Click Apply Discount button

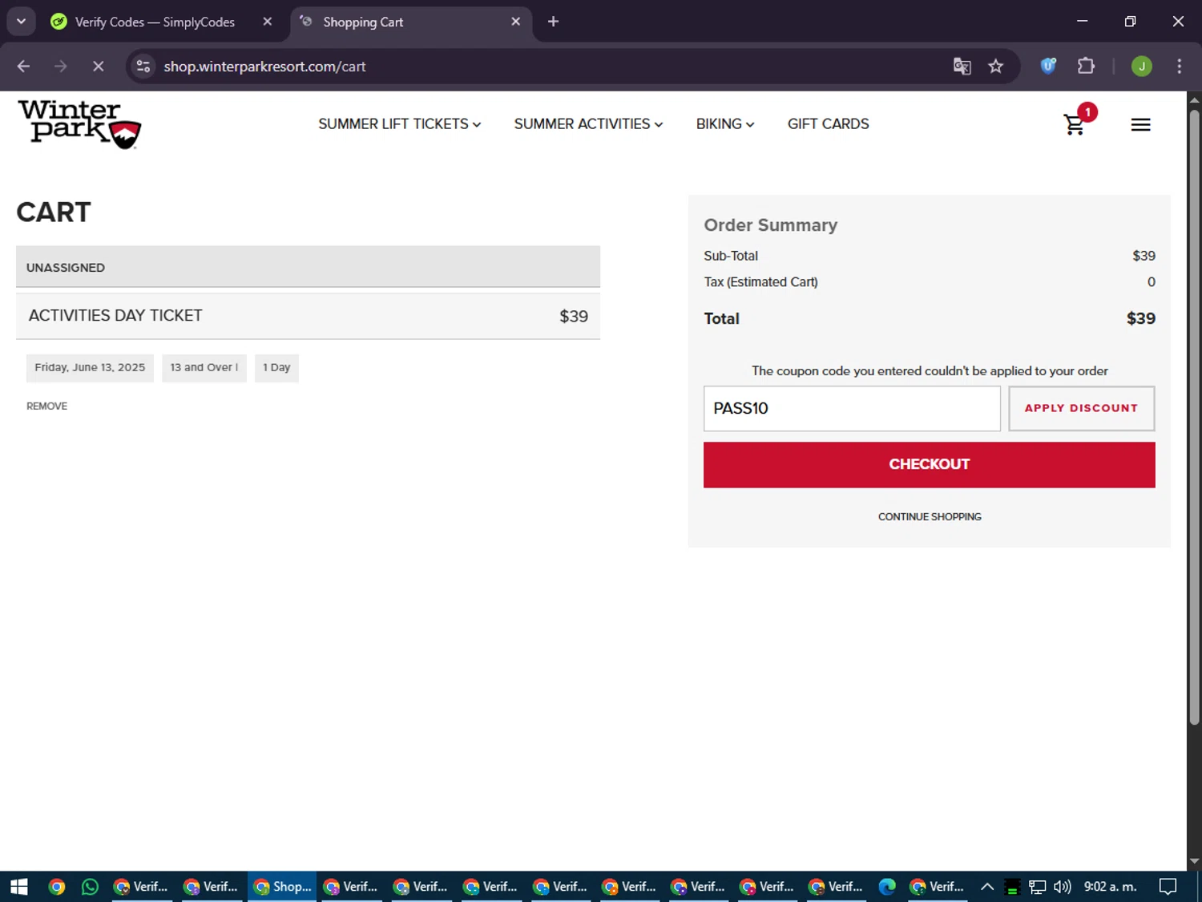pyautogui.click(x=1081, y=408)
